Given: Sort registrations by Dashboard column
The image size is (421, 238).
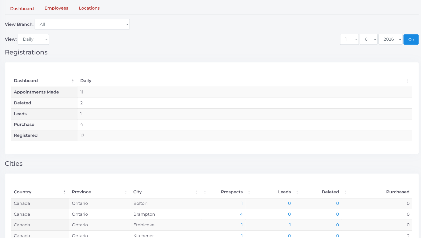Looking at the screenshot, I should point(44,81).
